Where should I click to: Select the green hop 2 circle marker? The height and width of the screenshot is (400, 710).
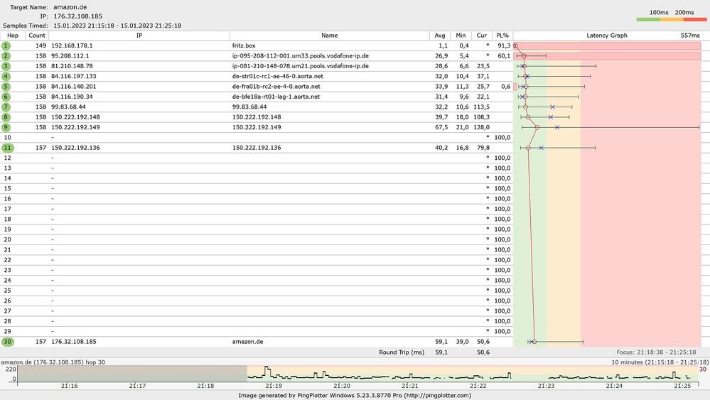[6, 56]
